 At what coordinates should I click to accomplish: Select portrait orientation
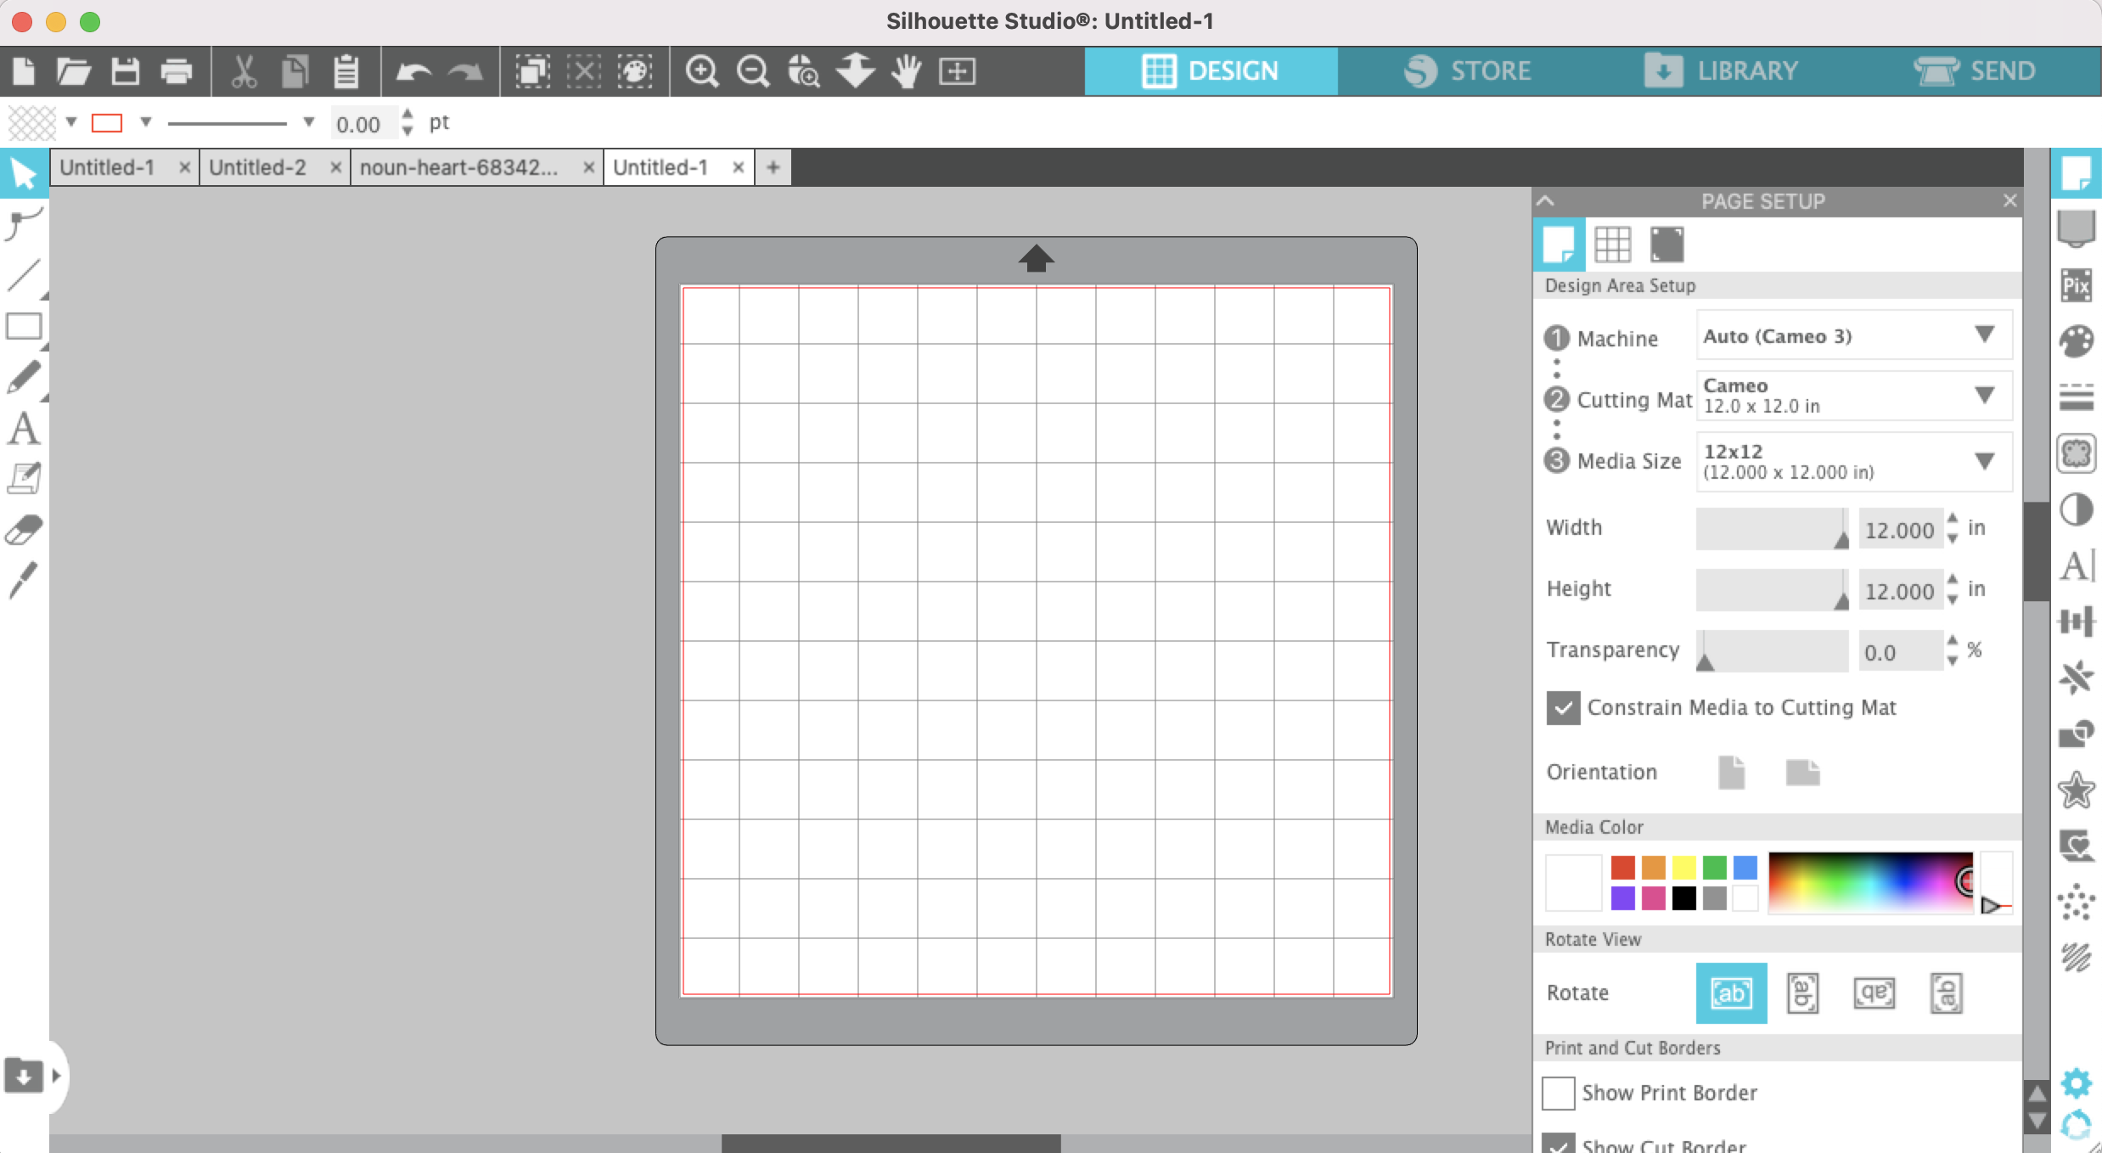(x=1731, y=772)
